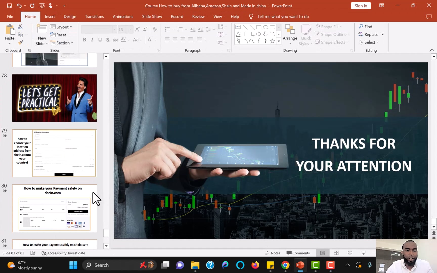
Task: Open the font size dropdown
Action: pyautogui.click(x=131, y=30)
